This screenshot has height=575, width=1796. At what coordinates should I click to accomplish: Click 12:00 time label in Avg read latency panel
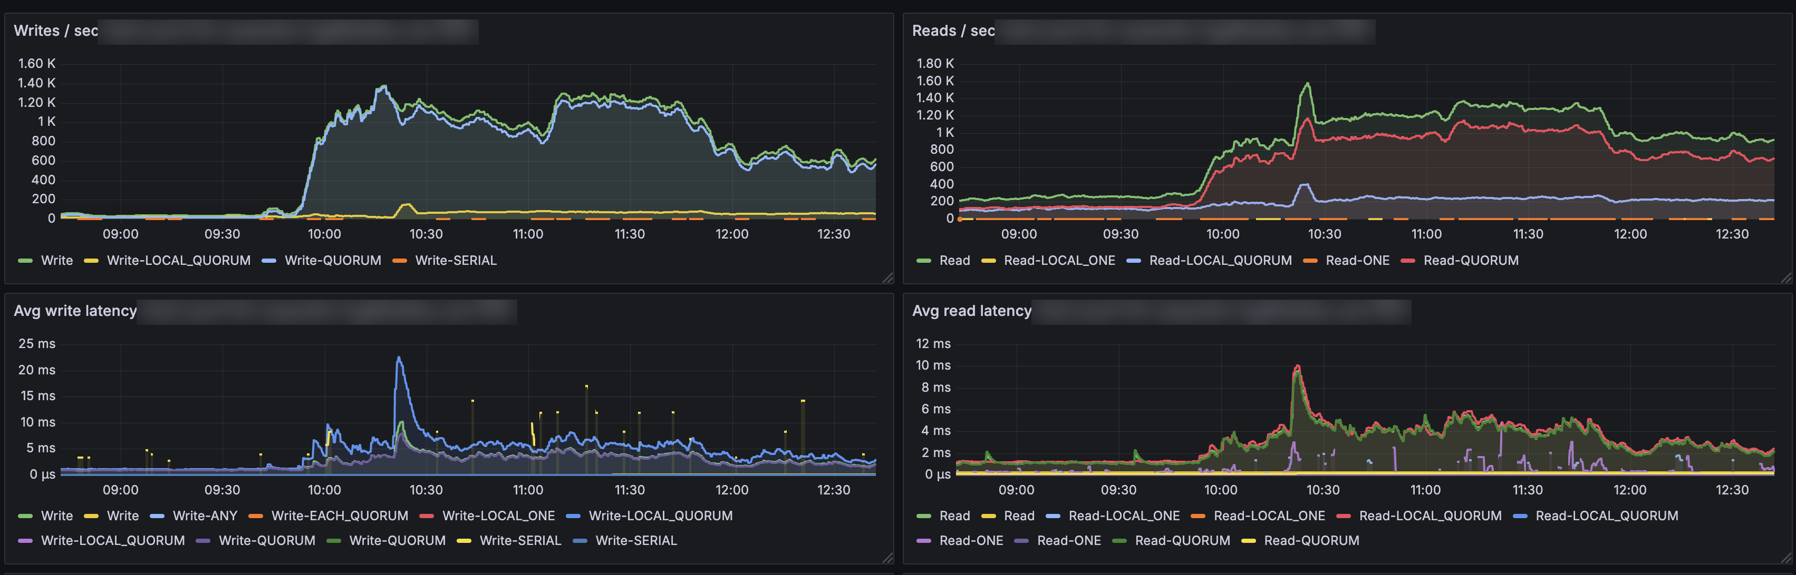(x=1629, y=489)
